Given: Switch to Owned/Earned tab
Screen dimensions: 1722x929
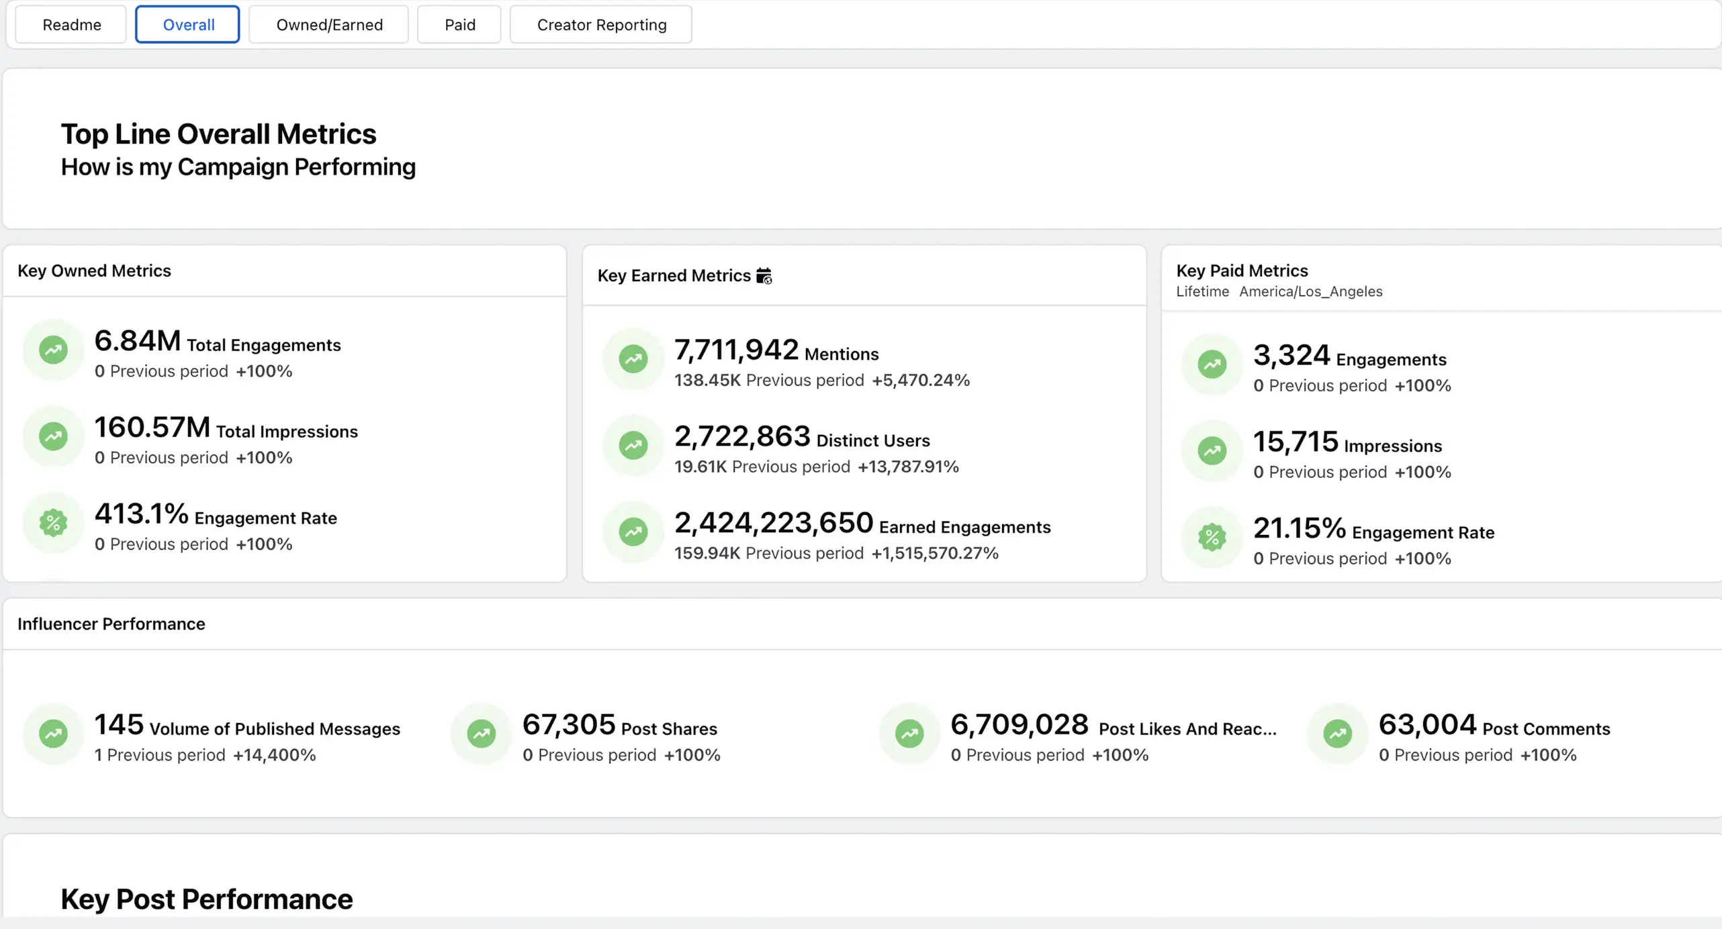Looking at the screenshot, I should click(329, 25).
